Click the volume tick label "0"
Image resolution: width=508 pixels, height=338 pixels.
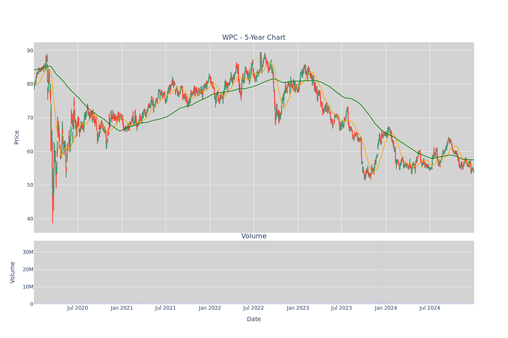32,304
